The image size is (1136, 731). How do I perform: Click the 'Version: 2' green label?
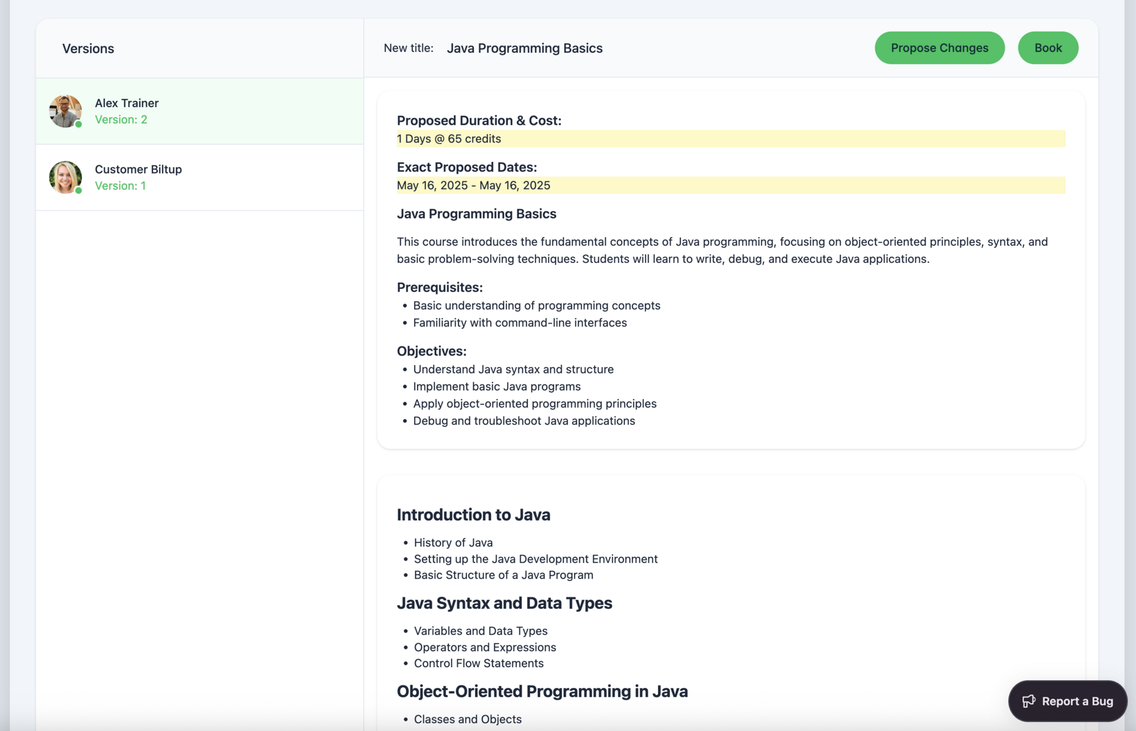121,119
